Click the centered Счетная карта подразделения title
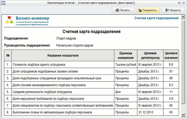This screenshot has height=119, width=187. click(91, 31)
